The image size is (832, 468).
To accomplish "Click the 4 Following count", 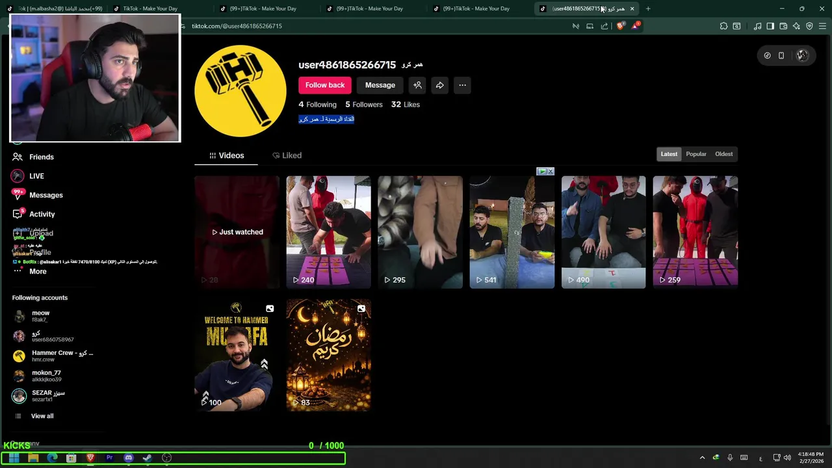I will point(317,105).
